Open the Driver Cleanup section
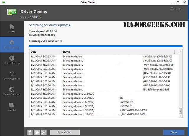Image resolution: width=189 pixels, height=136 pixels. click(12, 92)
